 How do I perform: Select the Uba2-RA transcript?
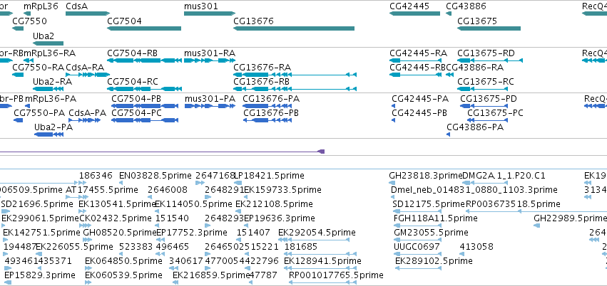[49, 89]
